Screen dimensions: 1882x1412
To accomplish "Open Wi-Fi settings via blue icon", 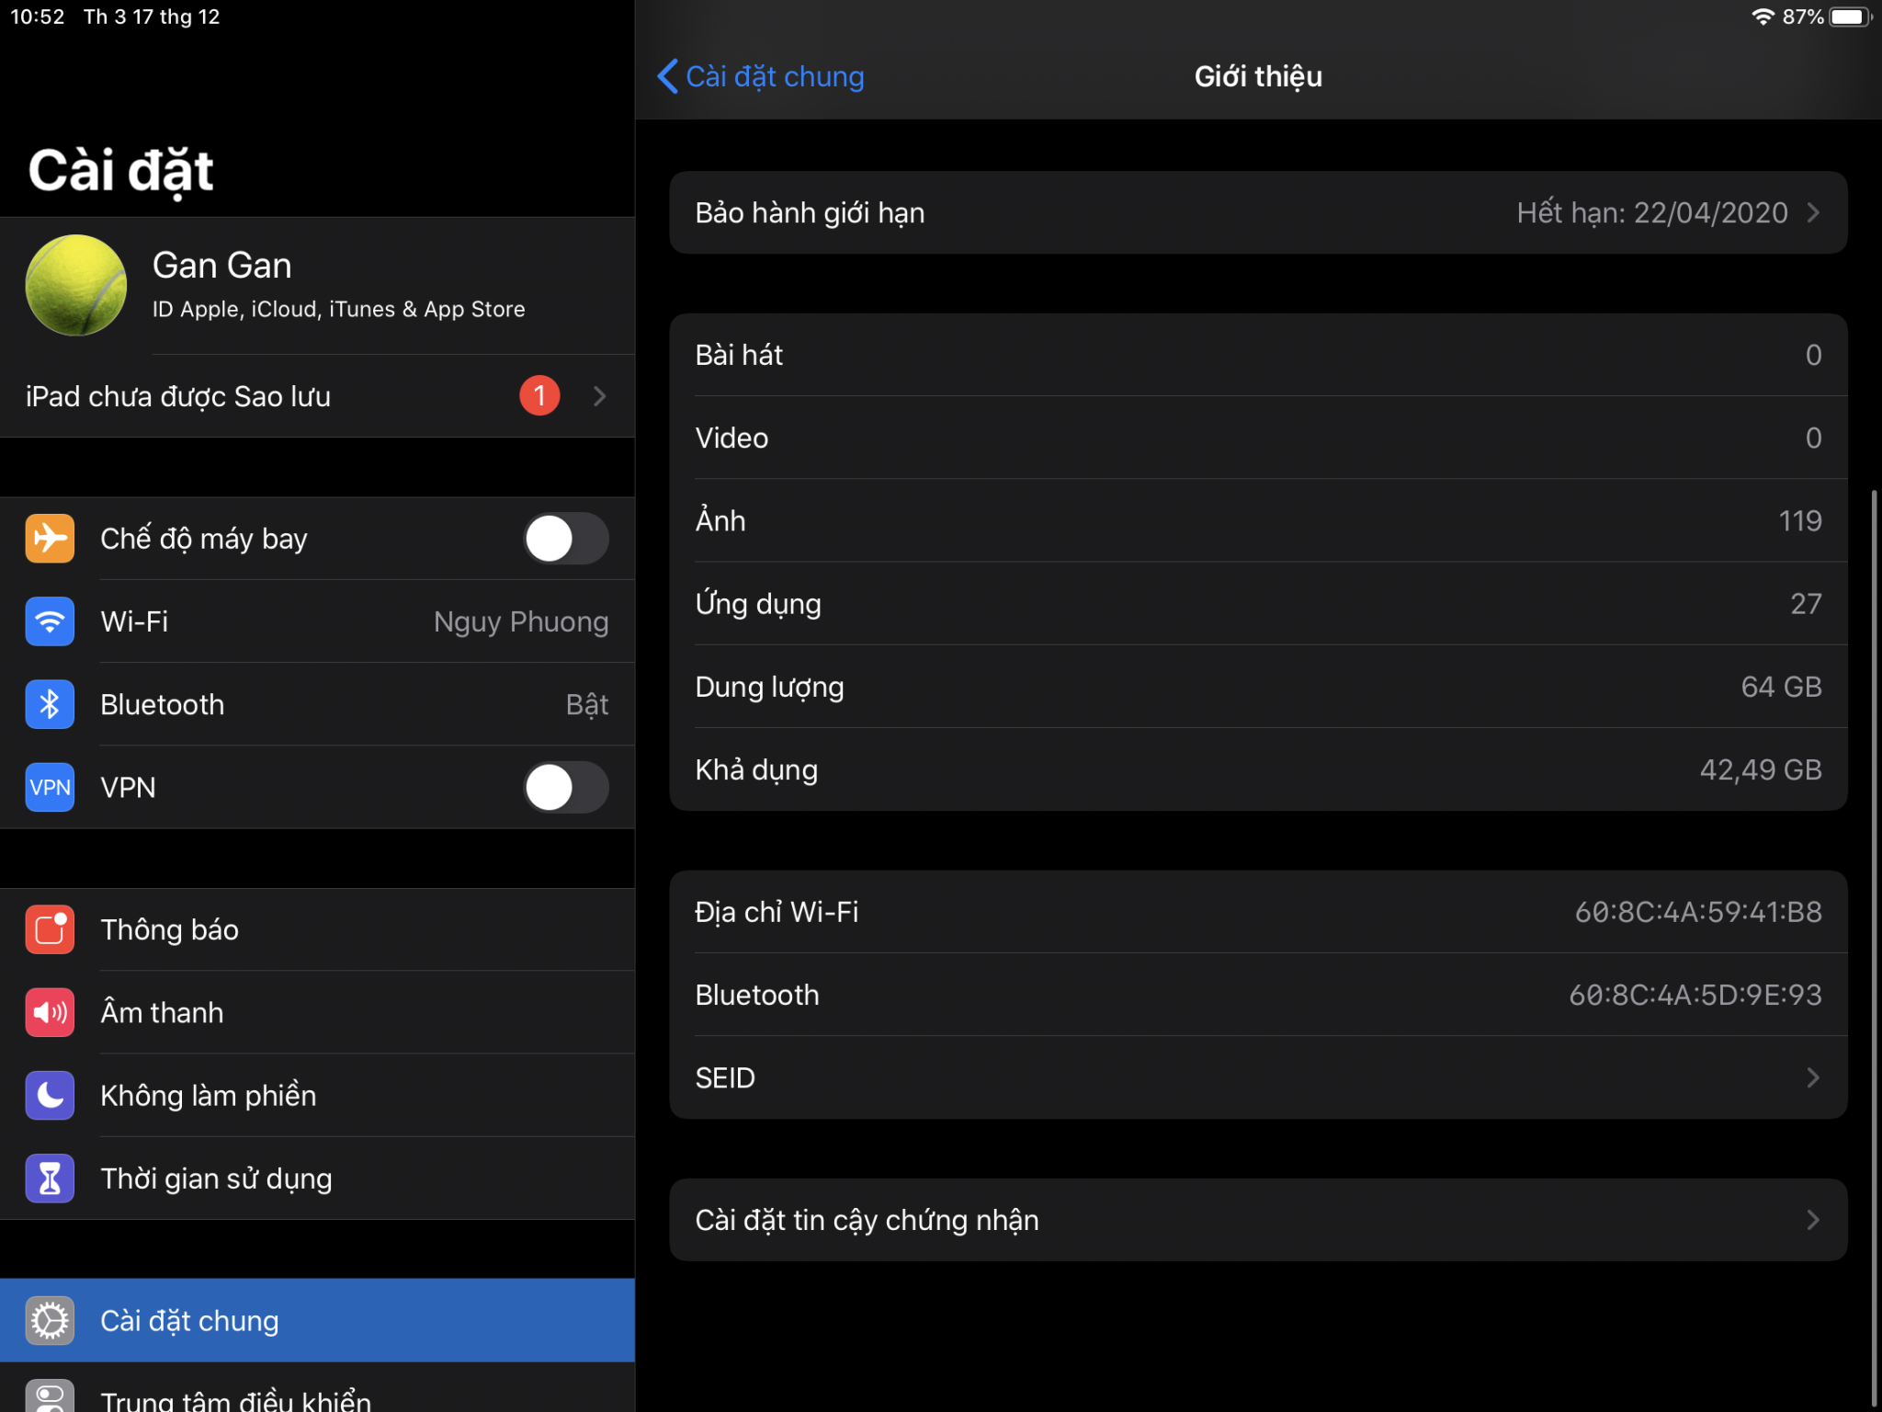I will (50, 621).
